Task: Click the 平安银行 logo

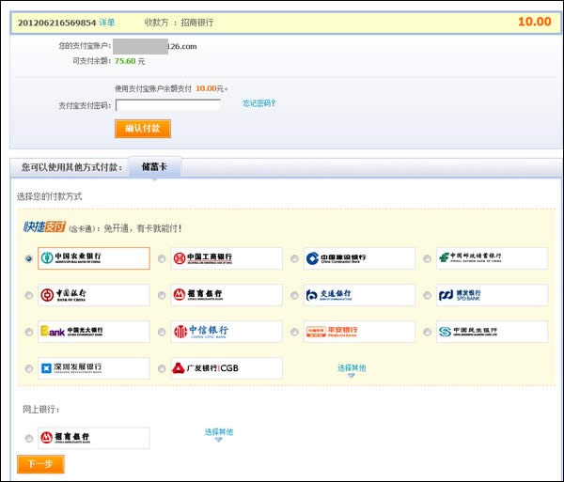Action: (x=358, y=332)
